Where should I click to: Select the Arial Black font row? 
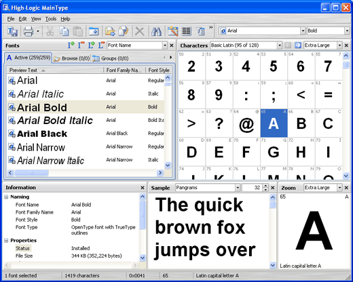click(x=86, y=134)
